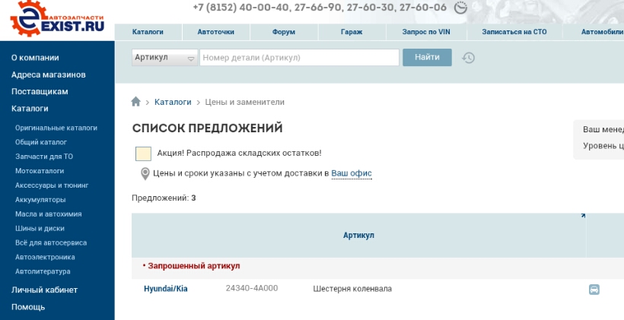624x320 pixels.
Task: Open the Гараж tab
Action: [352, 33]
